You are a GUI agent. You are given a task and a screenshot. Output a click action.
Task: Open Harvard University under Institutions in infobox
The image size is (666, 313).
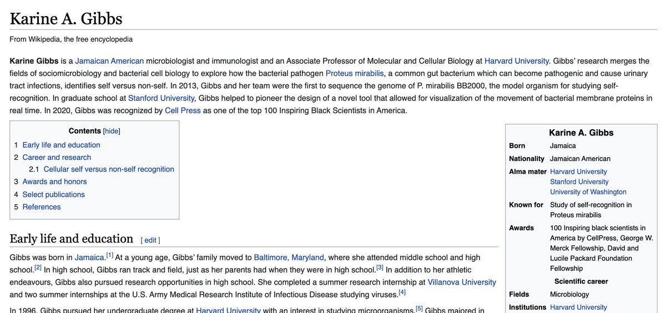(x=578, y=307)
